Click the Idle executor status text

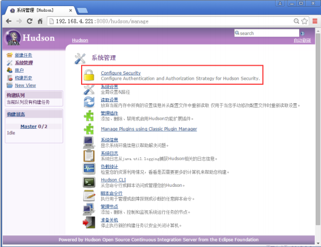[x=11, y=133]
